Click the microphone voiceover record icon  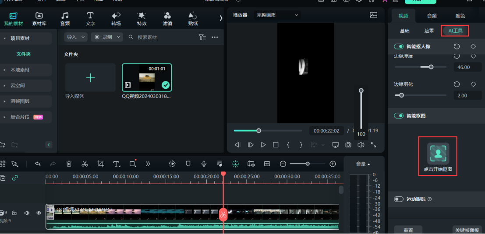pyautogui.click(x=204, y=164)
